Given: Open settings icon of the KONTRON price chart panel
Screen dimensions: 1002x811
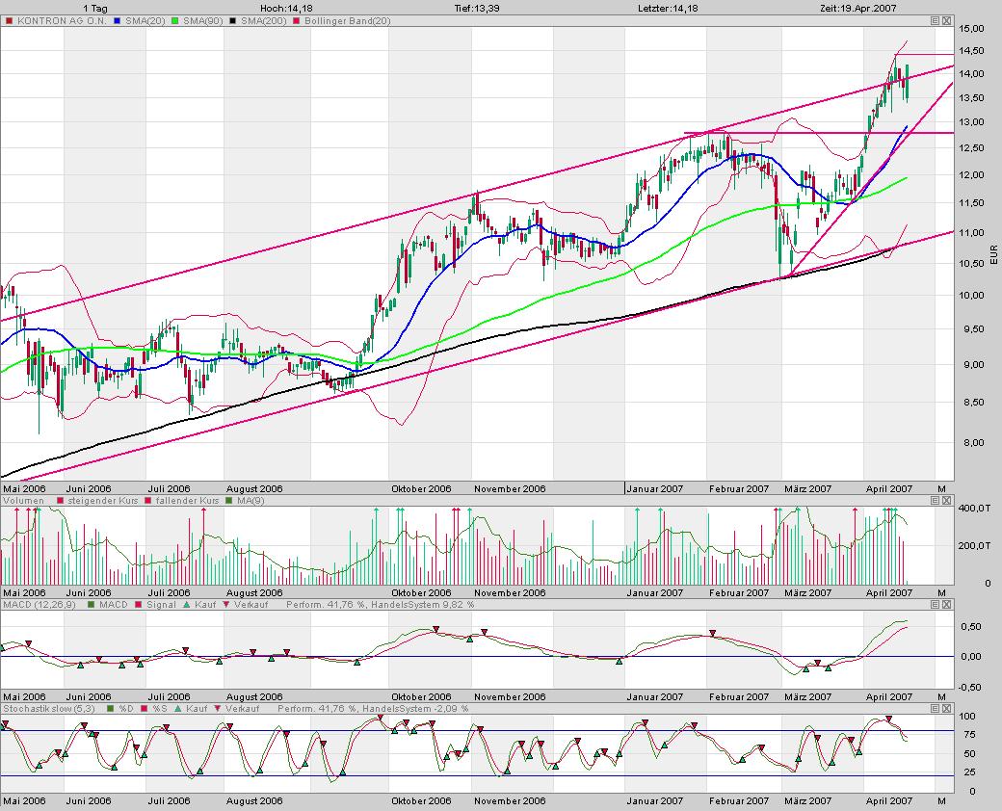Looking at the screenshot, I should [x=935, y=20].
